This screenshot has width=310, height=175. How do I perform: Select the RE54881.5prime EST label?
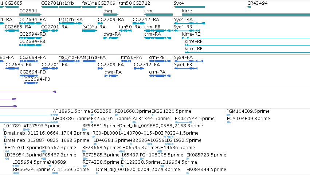pos(101,126)
